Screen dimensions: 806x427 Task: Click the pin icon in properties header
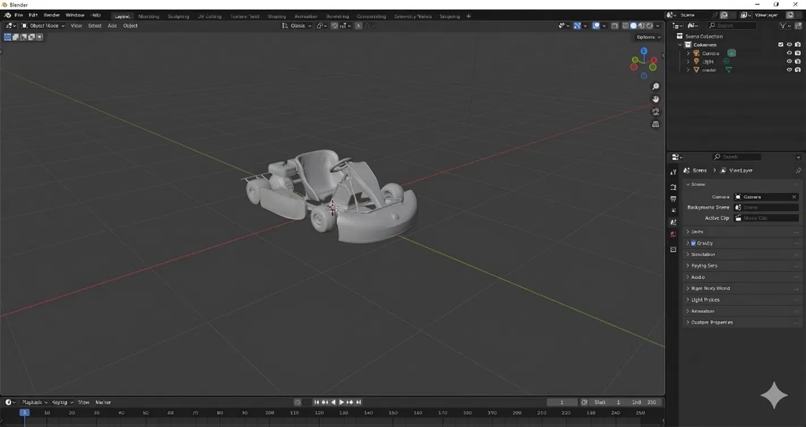pyautogui.click(x=798, y=170)
